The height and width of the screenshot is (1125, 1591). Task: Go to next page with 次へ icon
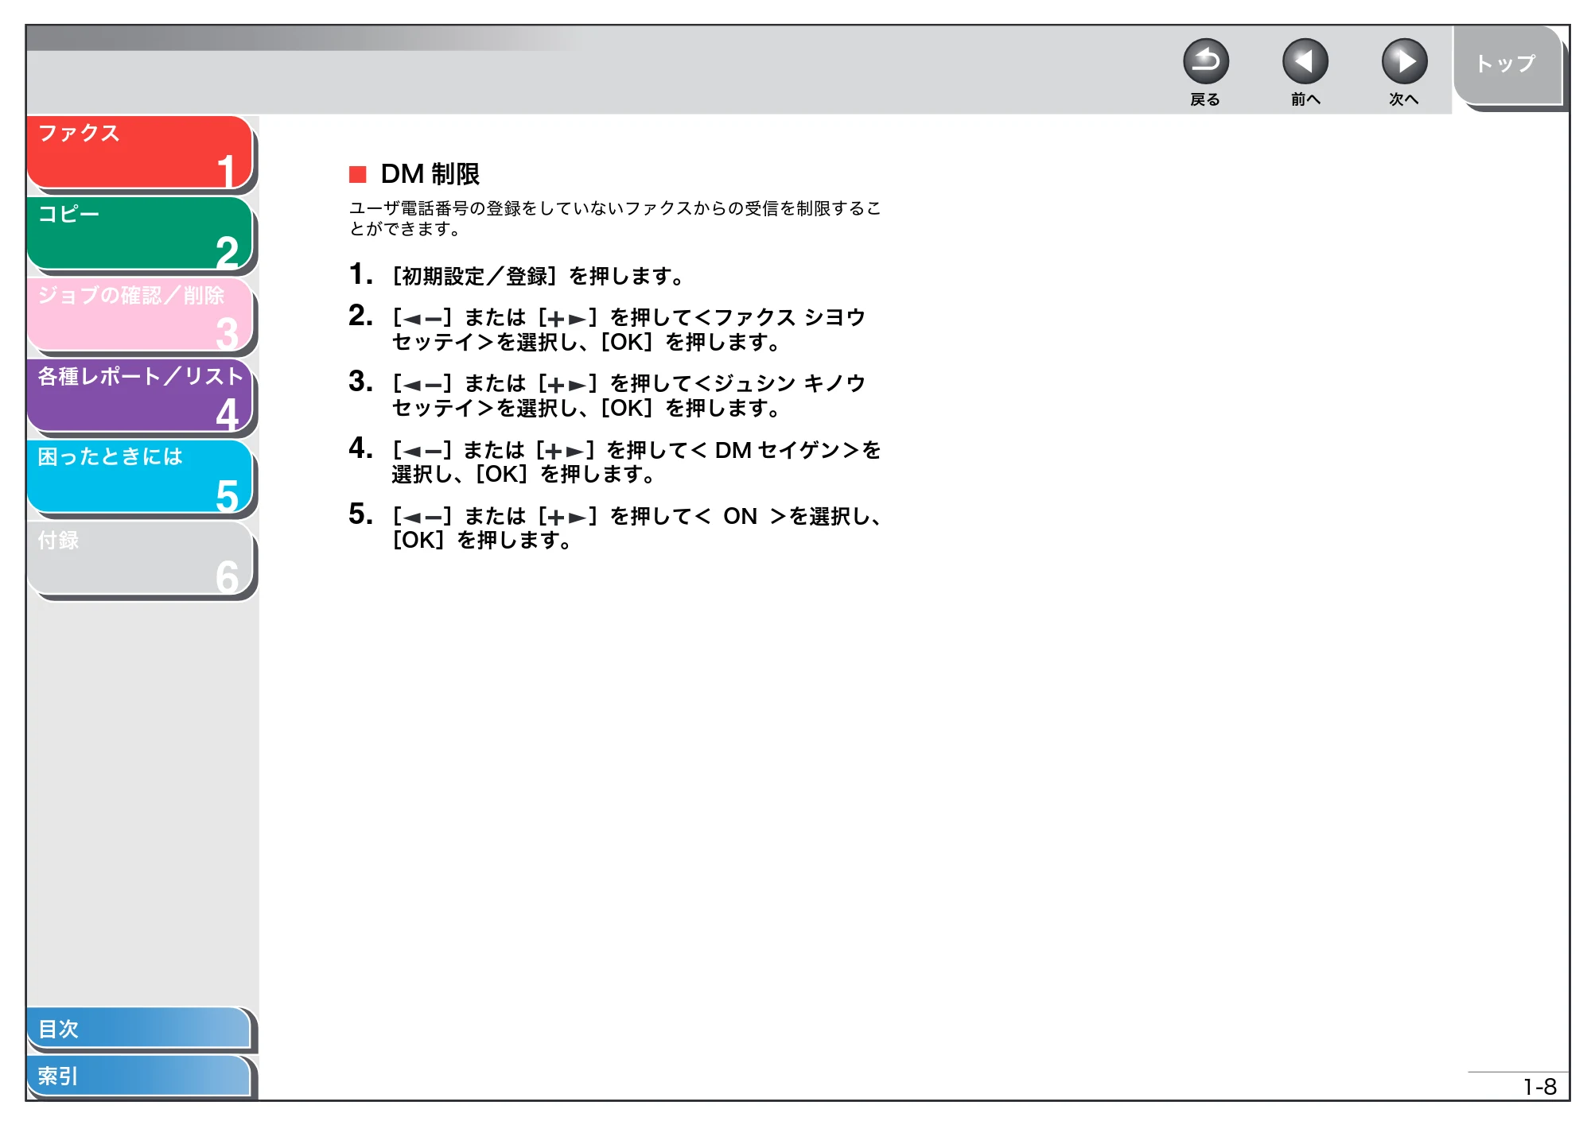[1404, 61]
